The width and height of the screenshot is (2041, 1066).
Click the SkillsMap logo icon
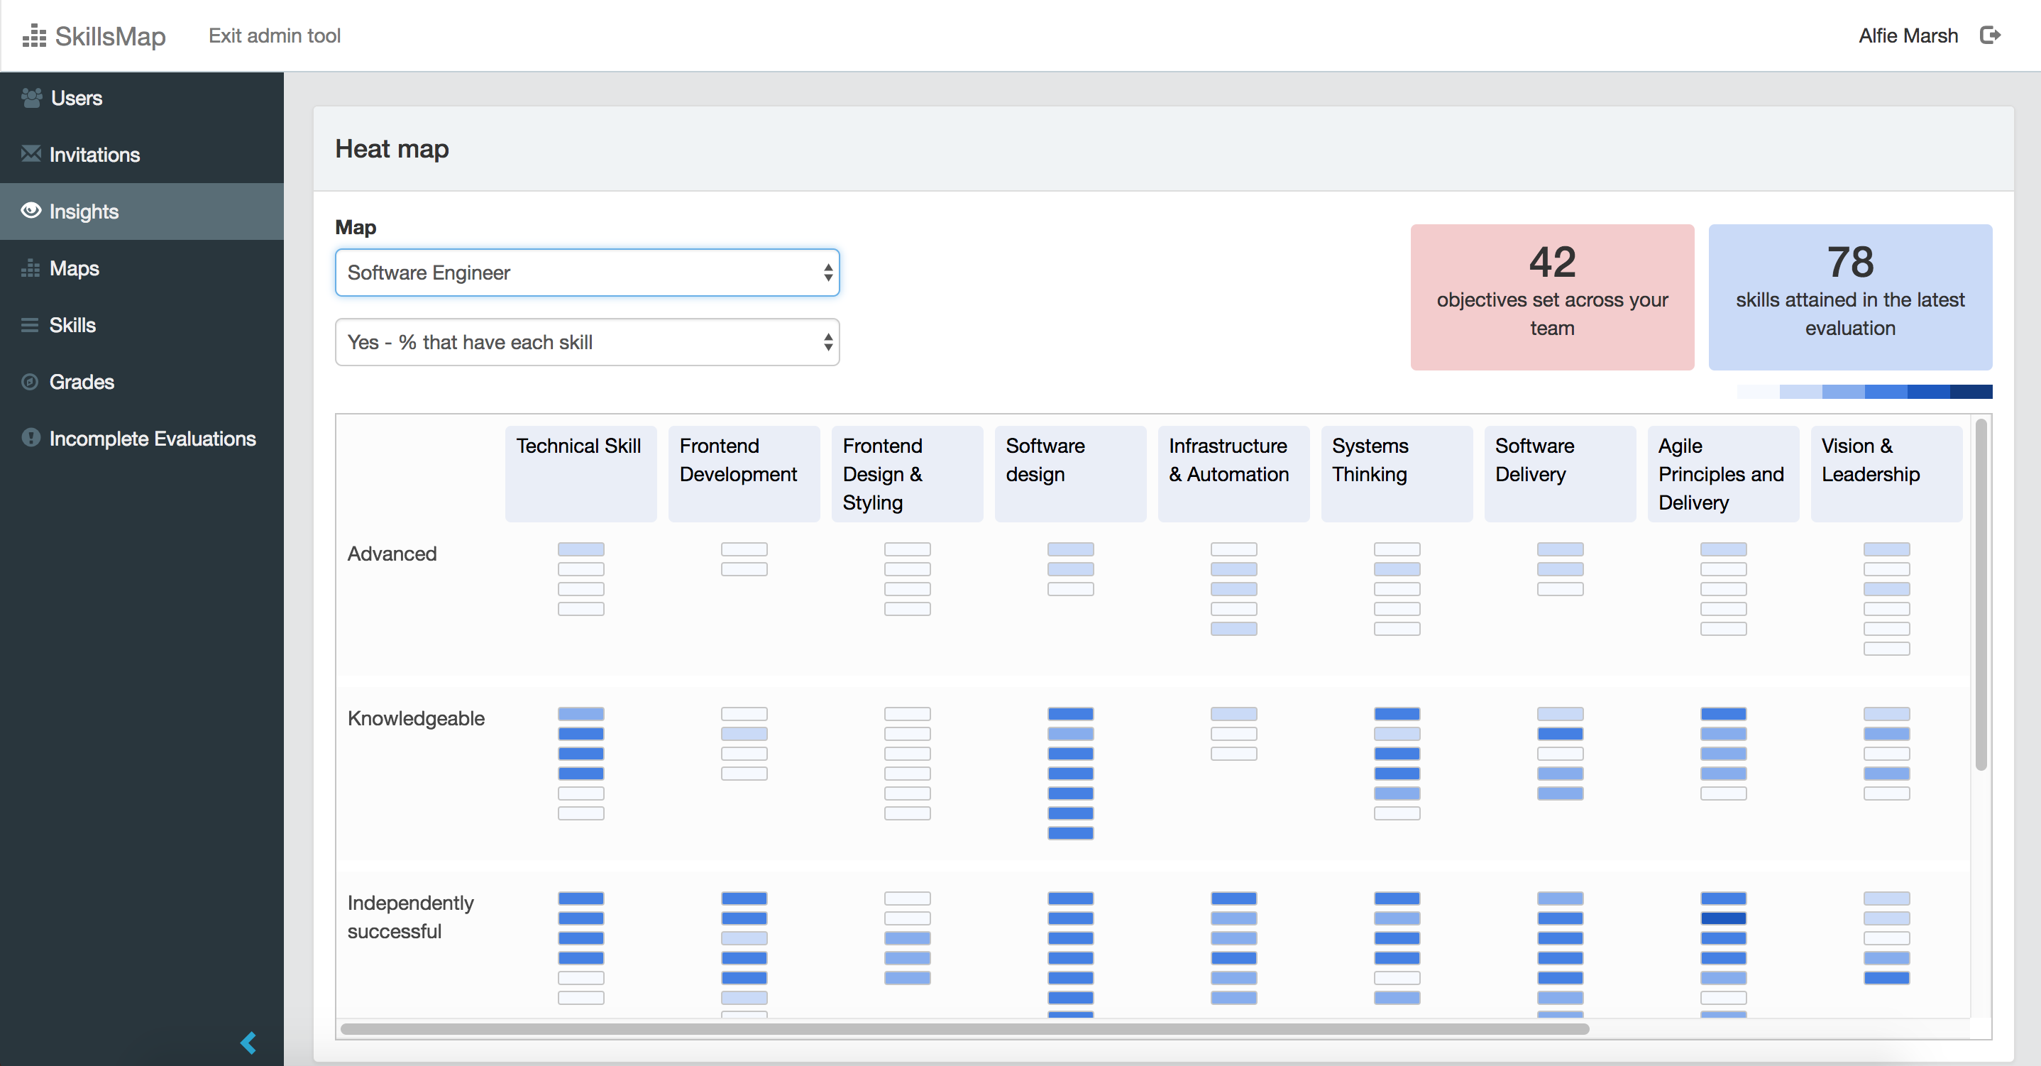[x=34, y=35]
